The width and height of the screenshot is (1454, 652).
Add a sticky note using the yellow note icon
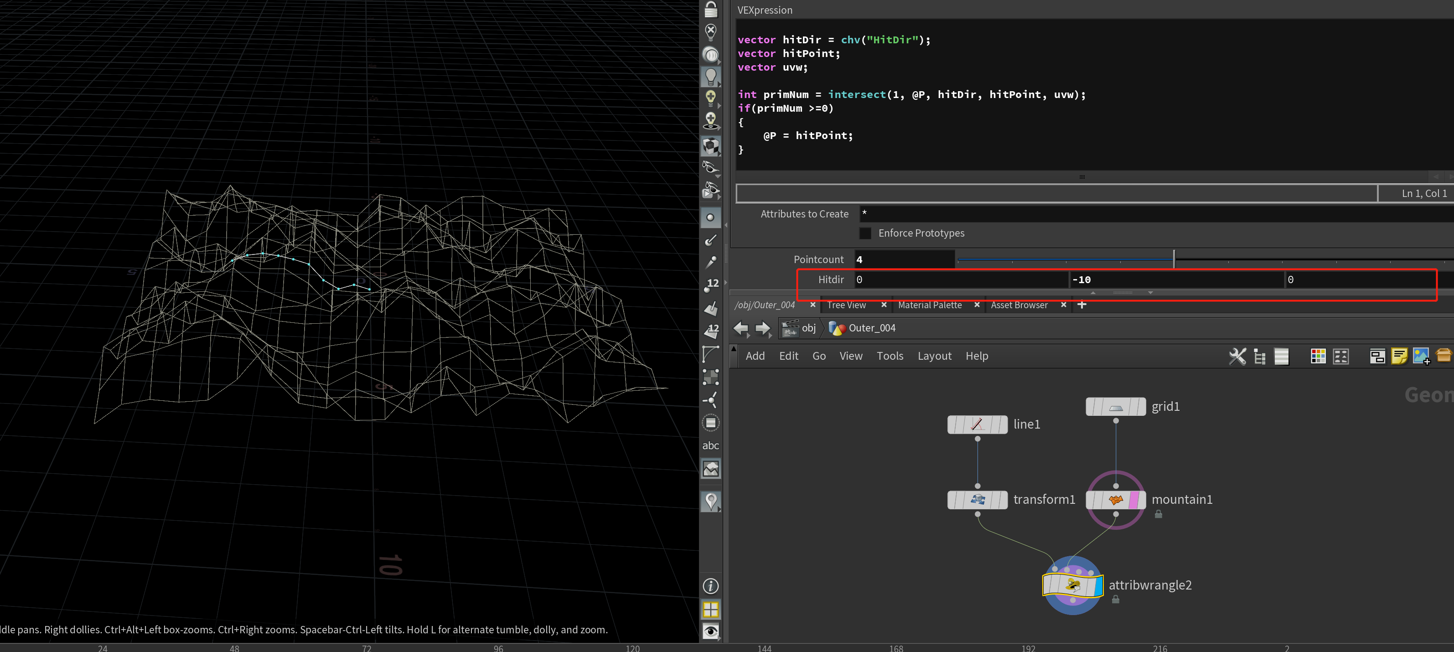(x=1400, y=356)
